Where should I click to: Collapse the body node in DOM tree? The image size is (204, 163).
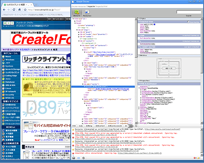point(75,23)
